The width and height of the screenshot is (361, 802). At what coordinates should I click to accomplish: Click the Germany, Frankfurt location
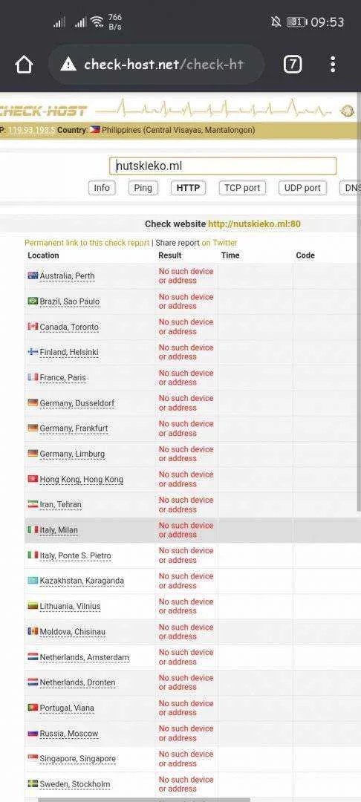(x=74, y=428)
